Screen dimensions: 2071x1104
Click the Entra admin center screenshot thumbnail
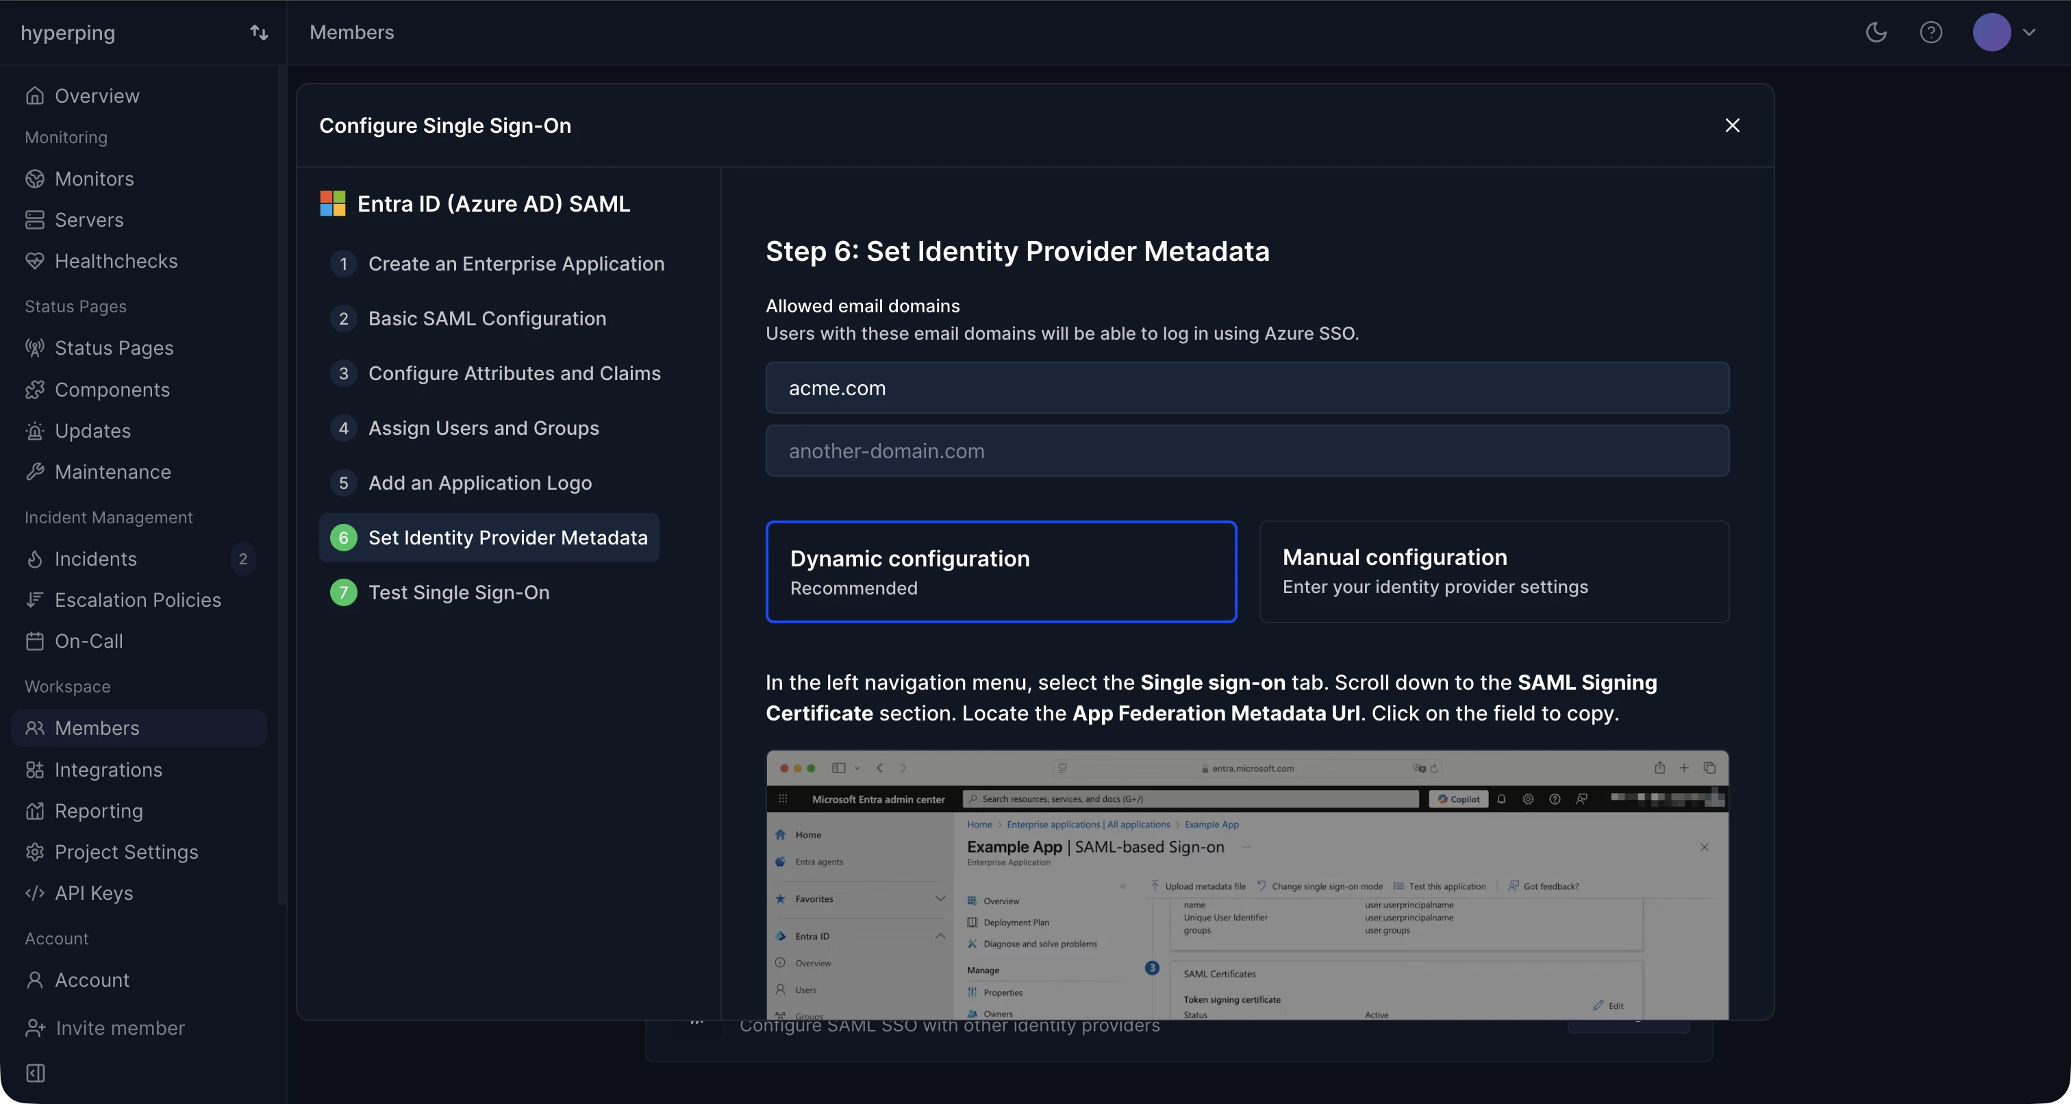[1247, 884]
